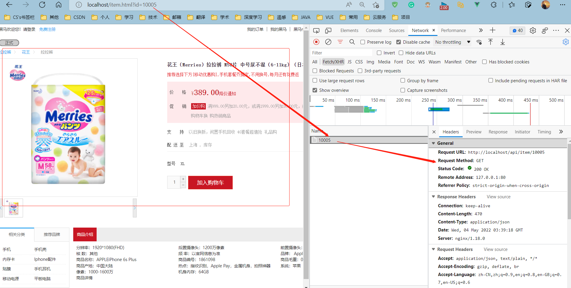
Task: Filter requests by Fetch/XHR
Action: 333,62
